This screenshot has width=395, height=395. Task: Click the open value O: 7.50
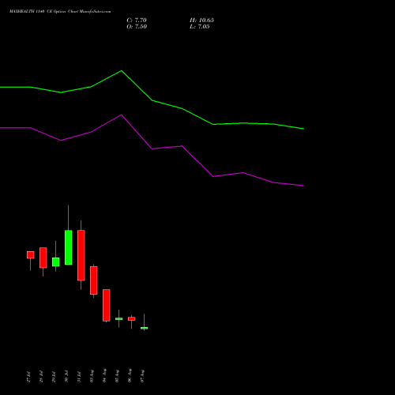[x=137, y=27]
